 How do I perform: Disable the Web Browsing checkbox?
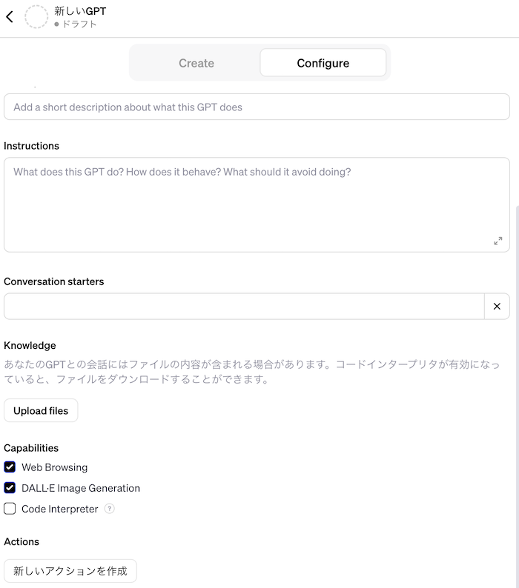(x=10, y=467)
